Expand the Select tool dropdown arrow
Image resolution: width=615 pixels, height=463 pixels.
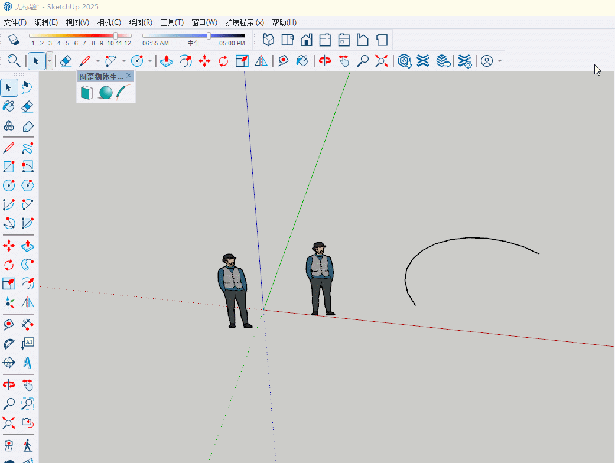50,61
